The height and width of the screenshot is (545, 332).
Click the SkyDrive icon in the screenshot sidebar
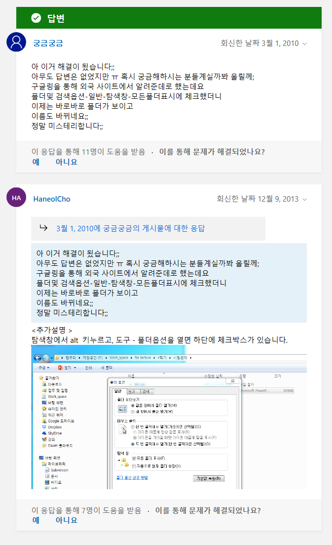pyautogui.click(x=44, y=433)
